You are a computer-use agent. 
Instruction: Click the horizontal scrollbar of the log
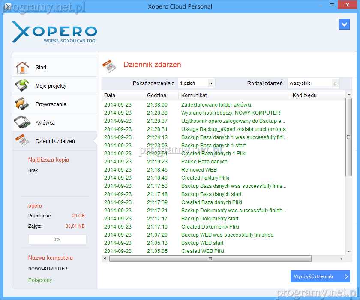click(210, 258)
